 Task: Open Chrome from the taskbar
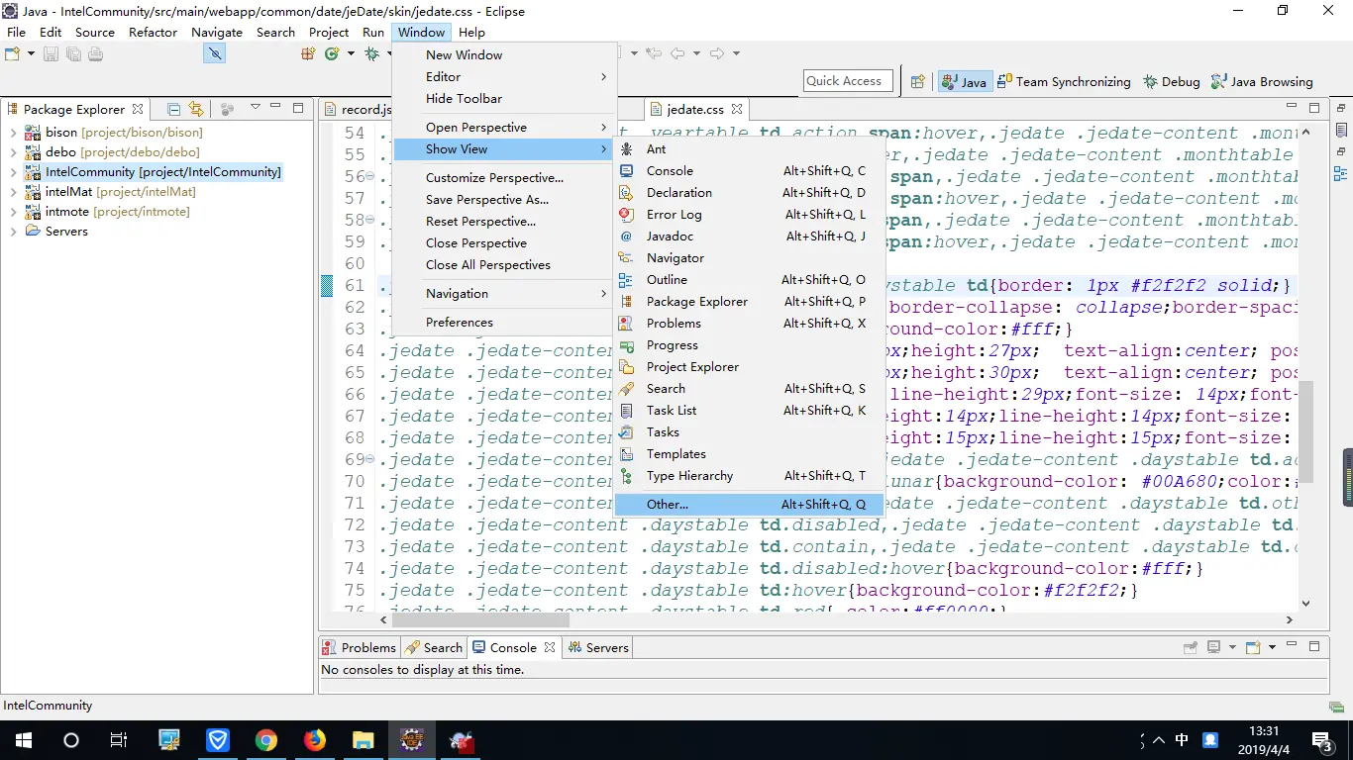click(265, 739)
